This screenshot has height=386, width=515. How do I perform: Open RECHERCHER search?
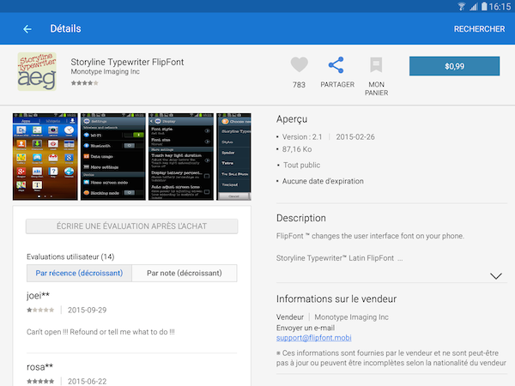click(479, 29)
